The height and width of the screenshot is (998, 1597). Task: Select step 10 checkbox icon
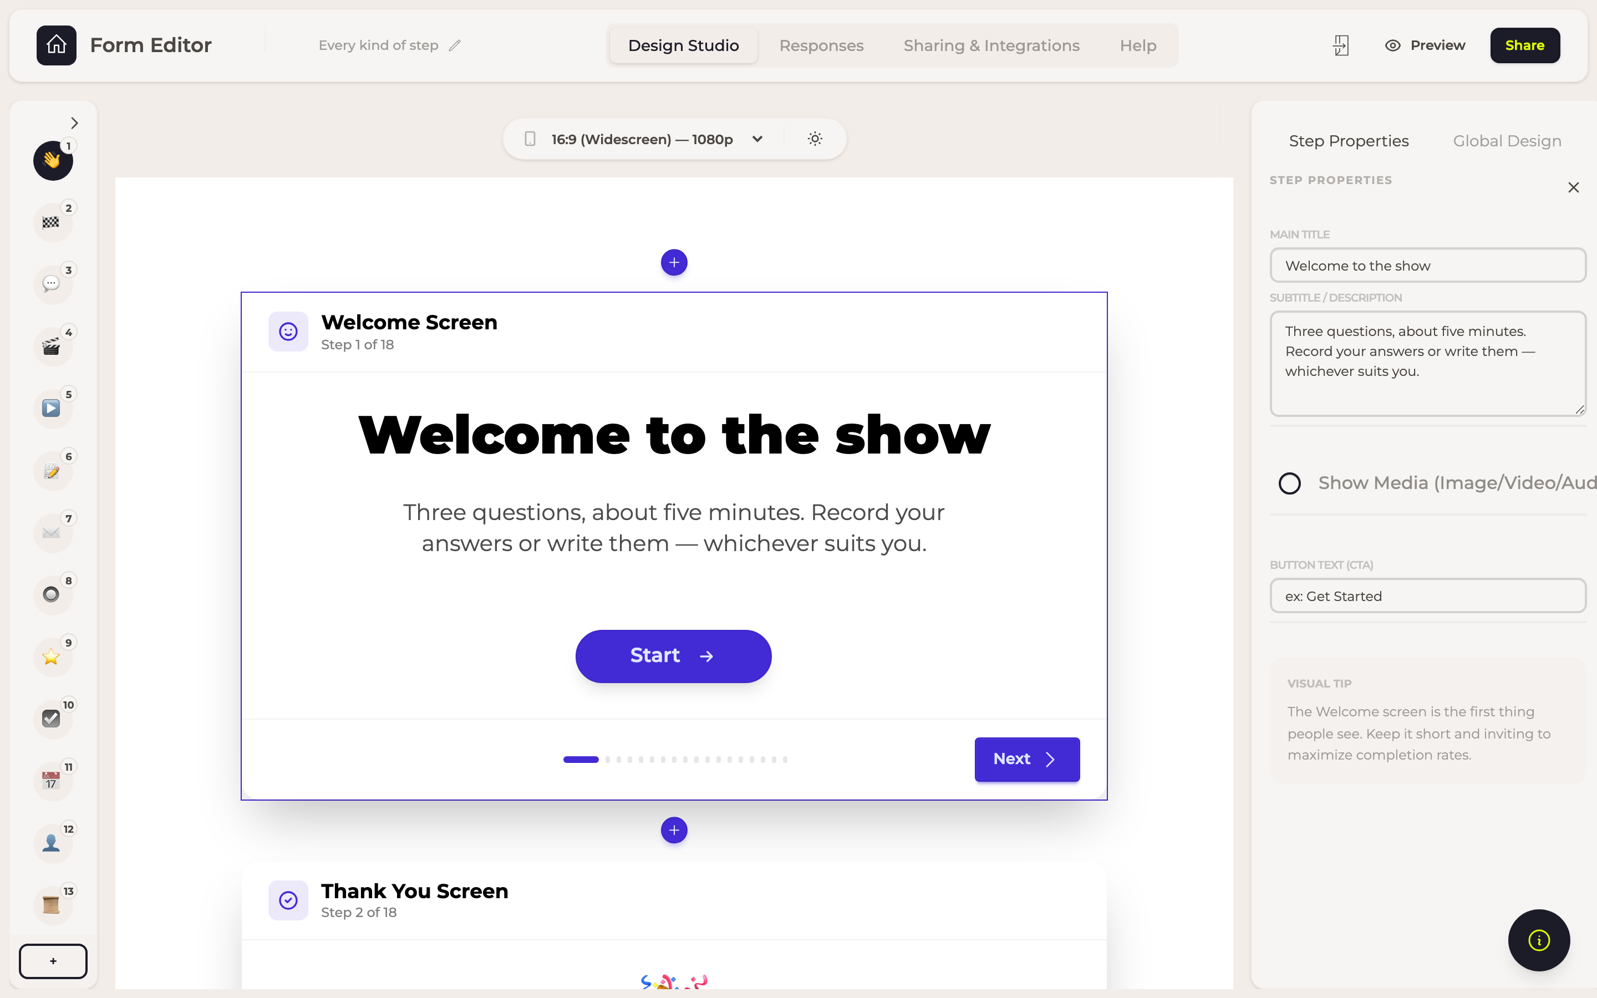53,719
